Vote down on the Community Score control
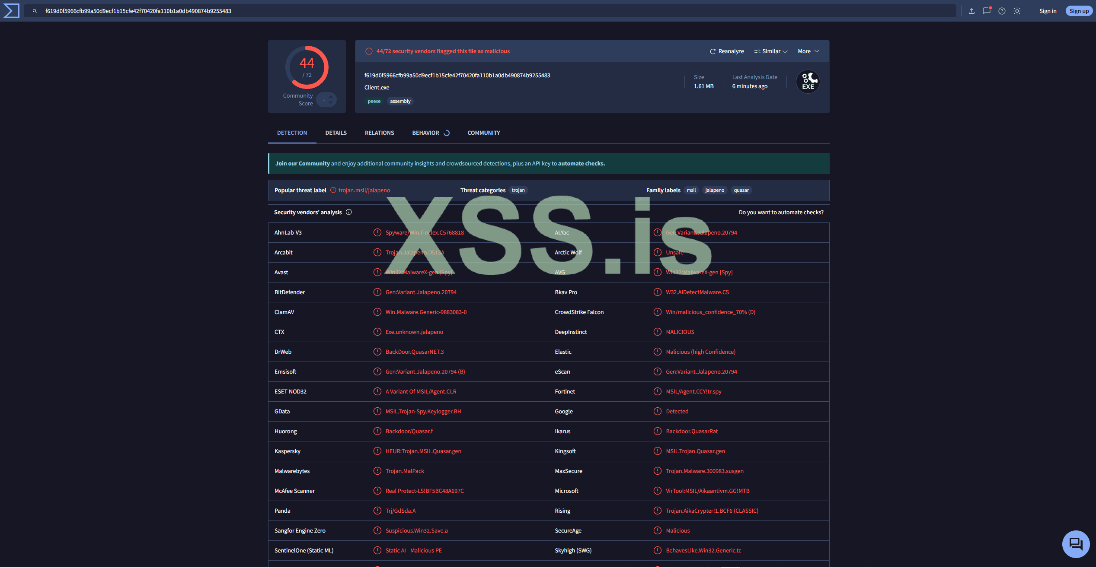 click(331, 103)
